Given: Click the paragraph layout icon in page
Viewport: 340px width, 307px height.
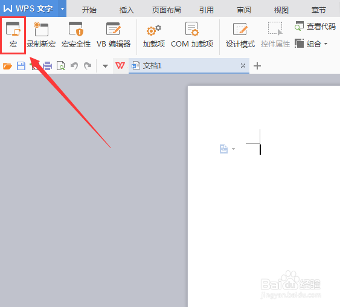Looking at the screenshot, I should (x=223, y=149).
